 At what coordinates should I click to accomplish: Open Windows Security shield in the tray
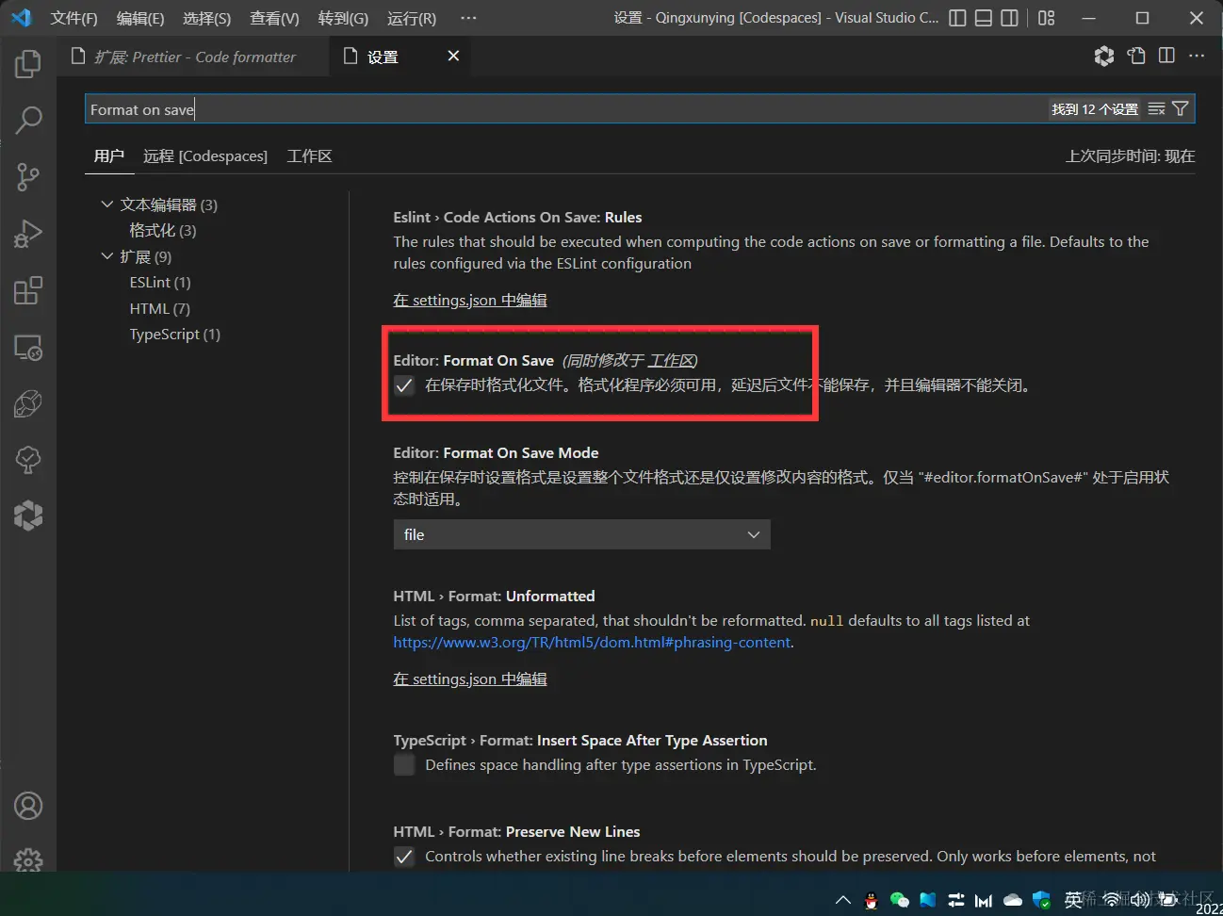(x=1041, y=901)
